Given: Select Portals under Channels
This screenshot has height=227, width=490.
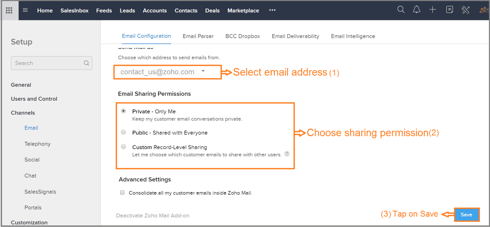Looking at the screenshot, I should (x=33, y=207).
